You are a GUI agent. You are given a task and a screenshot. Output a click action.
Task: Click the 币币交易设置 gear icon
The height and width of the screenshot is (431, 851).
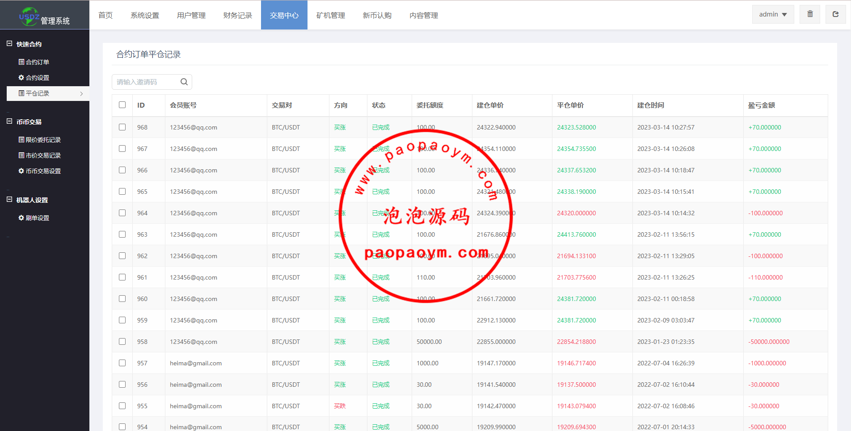21,171
